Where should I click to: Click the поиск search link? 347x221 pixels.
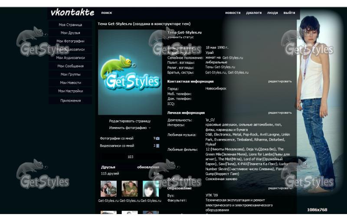click(107, 13)
